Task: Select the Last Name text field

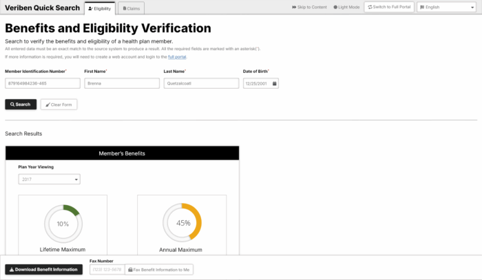Action: pyautogui.click(x=201, y=83)
